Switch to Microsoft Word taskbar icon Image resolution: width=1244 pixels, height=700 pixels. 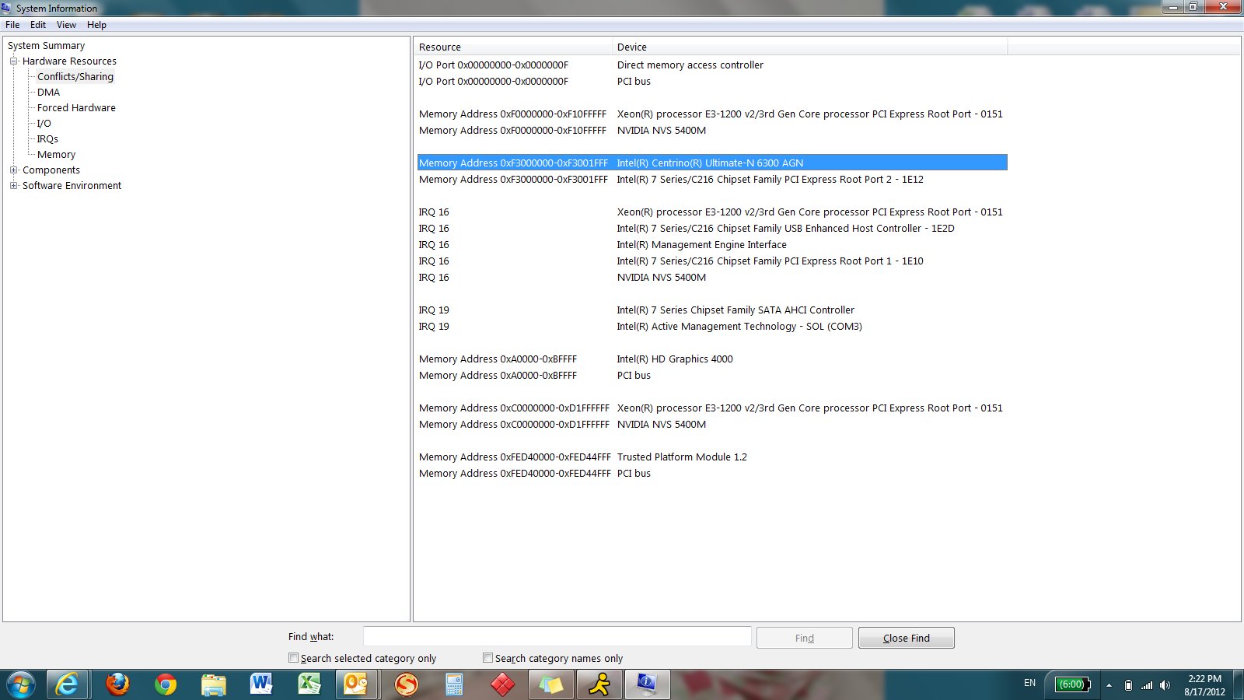(x=261, y=684)
